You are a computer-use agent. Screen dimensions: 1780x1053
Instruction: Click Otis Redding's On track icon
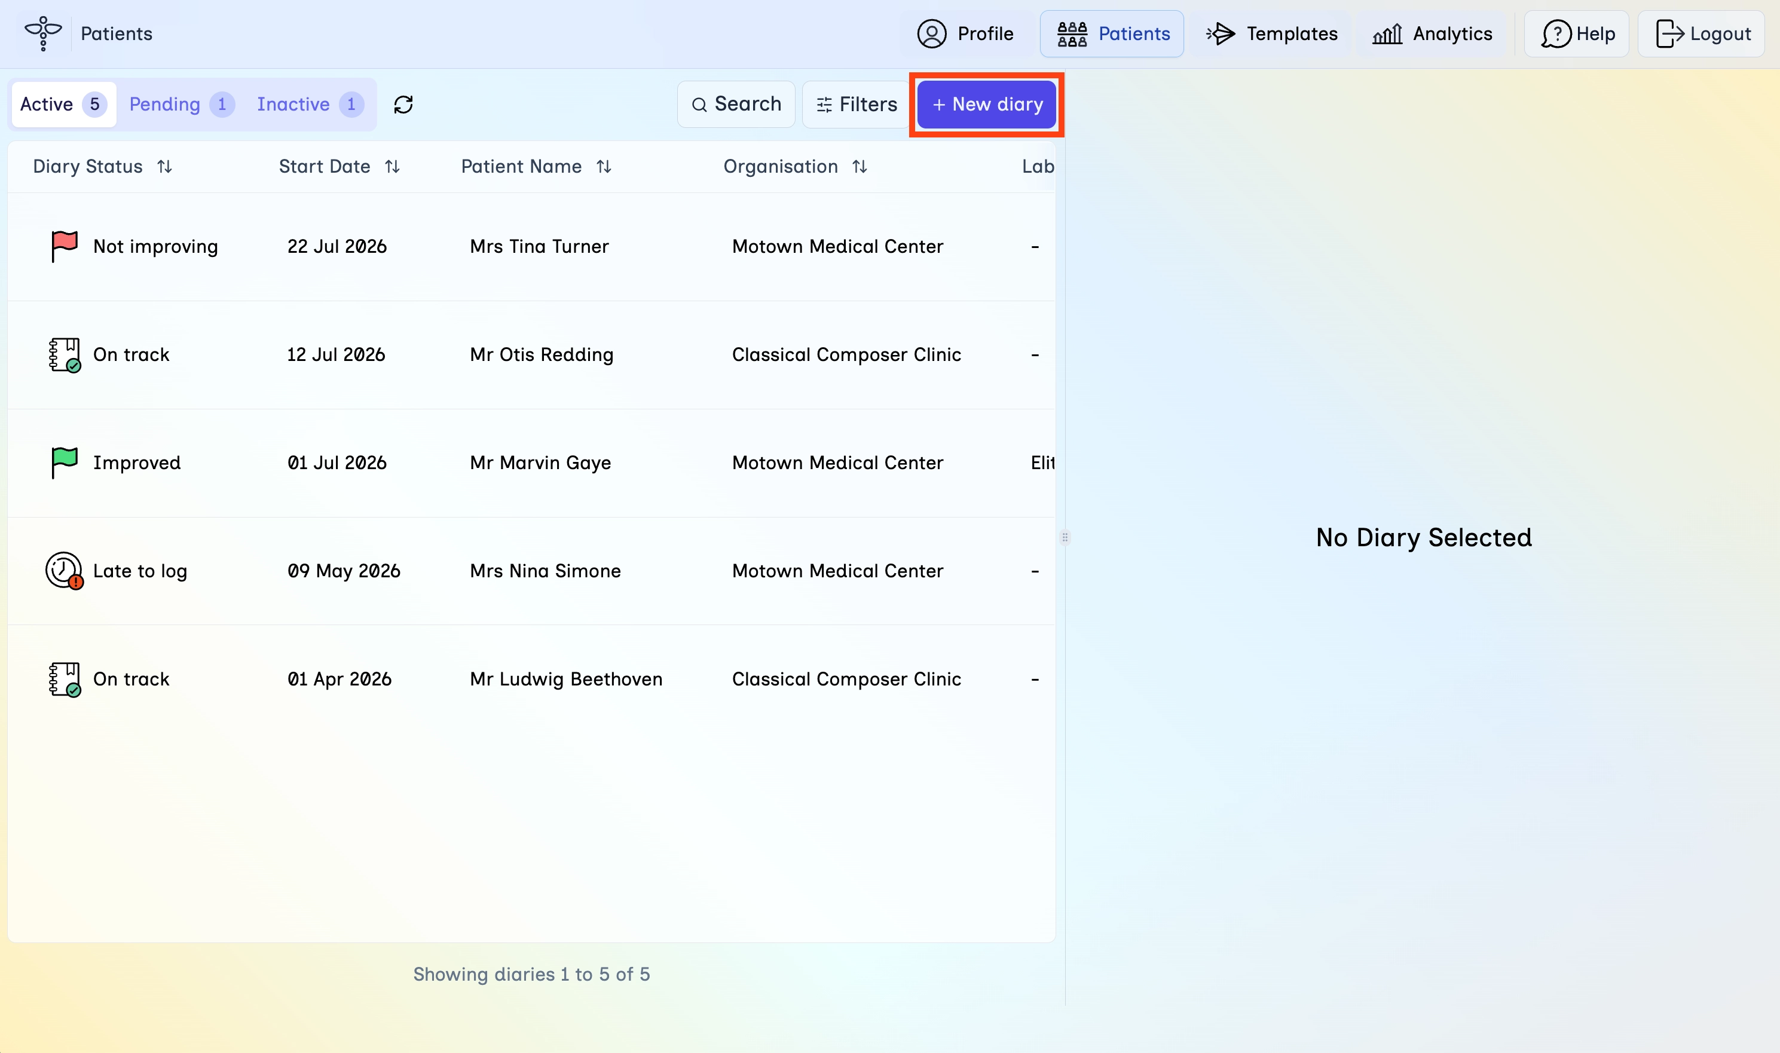point(64,355)
